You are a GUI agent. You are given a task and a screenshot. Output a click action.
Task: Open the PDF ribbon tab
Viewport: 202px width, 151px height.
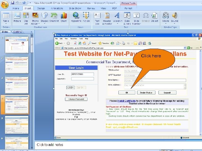[114, 8]
